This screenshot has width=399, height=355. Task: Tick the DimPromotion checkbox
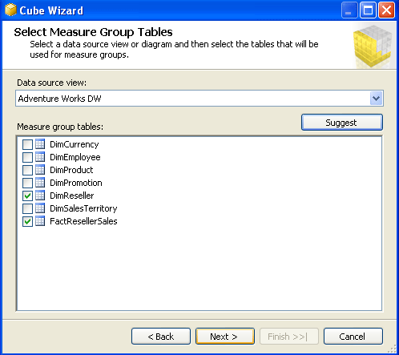[27, 183]
